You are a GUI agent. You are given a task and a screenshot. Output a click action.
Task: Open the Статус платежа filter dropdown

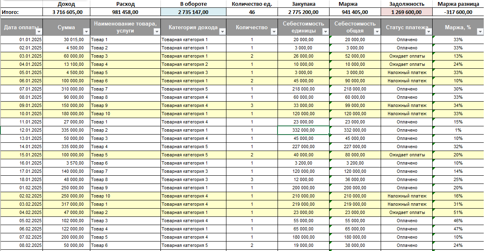(428, 32)
